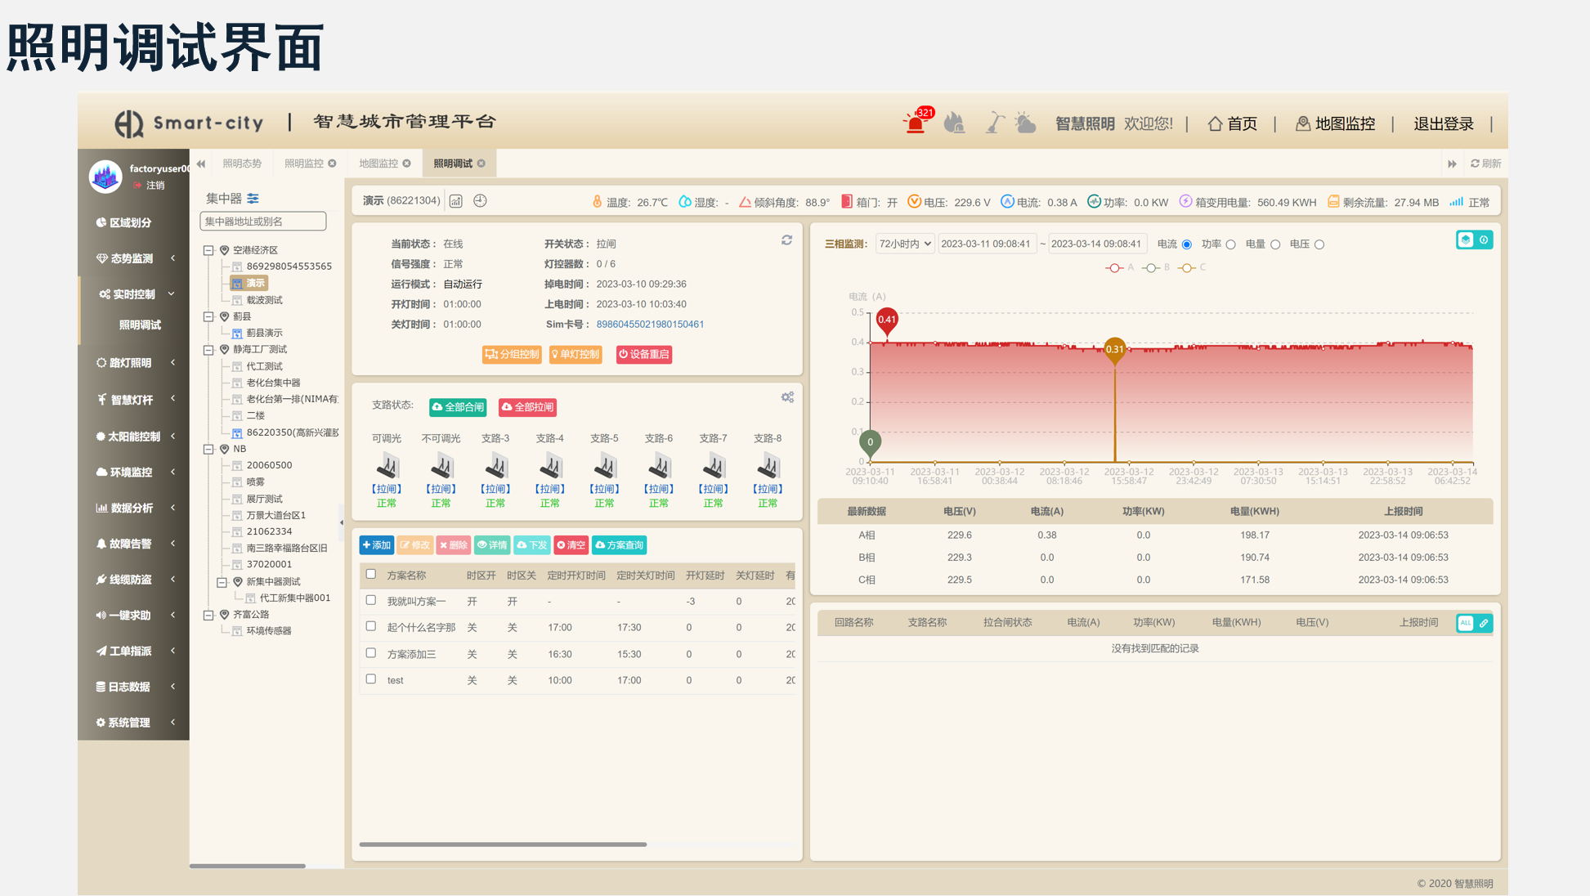Click the teal cube icon above chart
Image resolution: width=1590 pixels, height=896 pixels.
[1466, 240]
